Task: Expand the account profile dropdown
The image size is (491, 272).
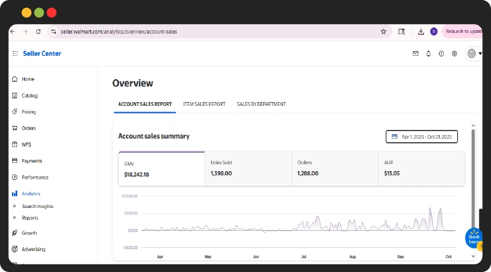Action: [x=474, y=54]
